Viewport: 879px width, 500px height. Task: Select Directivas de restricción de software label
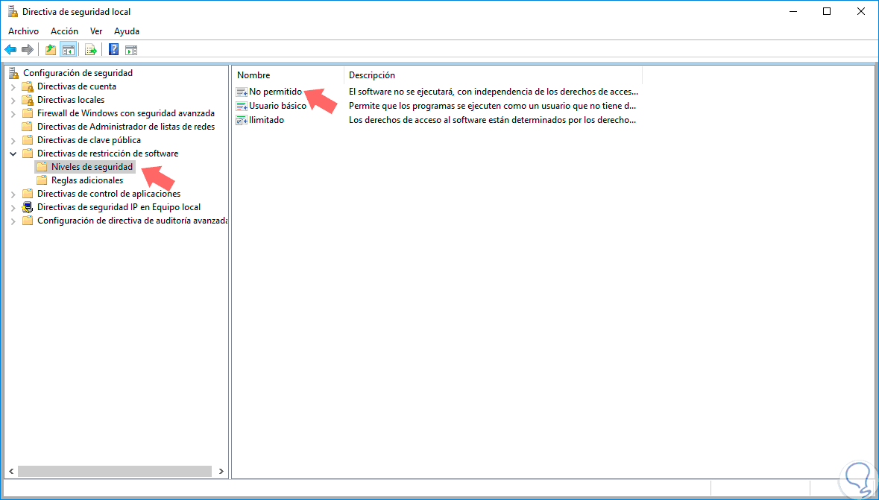(x=107, y=154)
